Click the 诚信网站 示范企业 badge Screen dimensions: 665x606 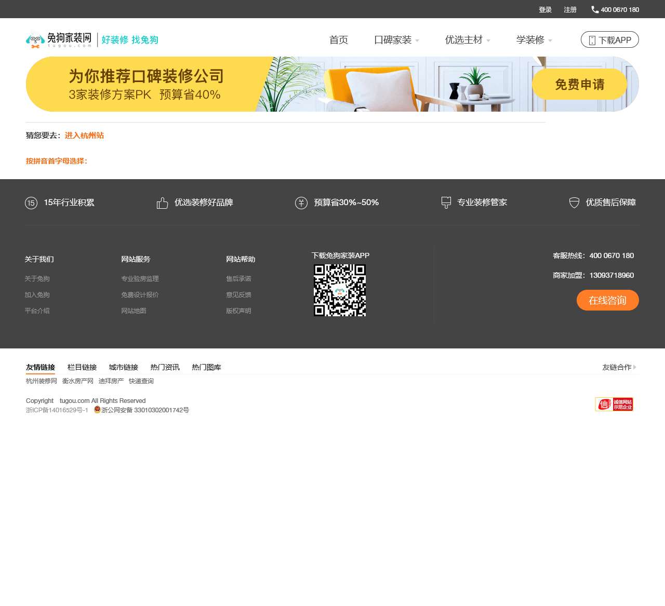pos(614,404)
